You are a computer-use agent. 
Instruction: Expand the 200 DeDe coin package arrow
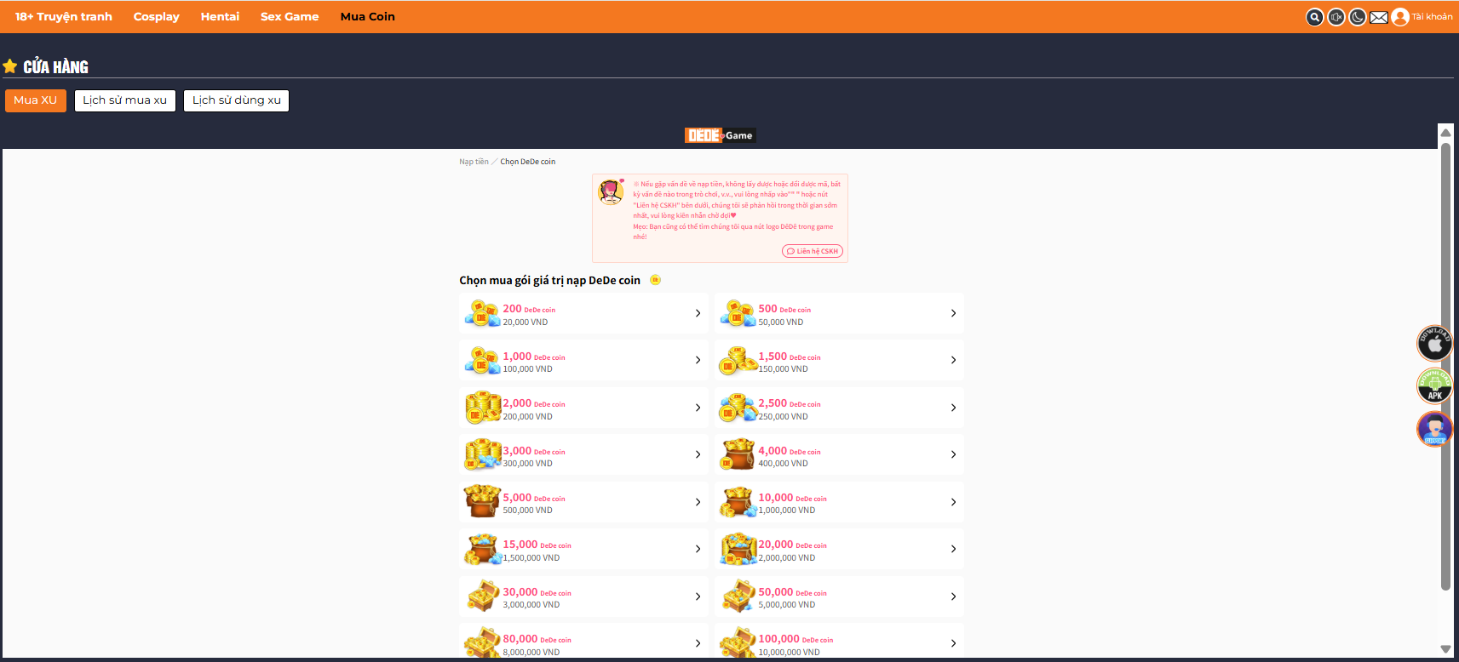[x=698, y=313]
